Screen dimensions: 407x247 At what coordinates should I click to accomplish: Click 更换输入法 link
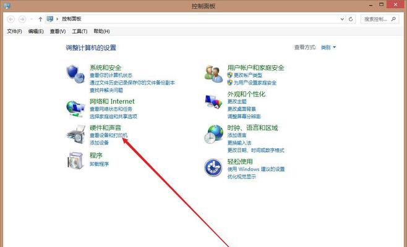click(239, 143)
